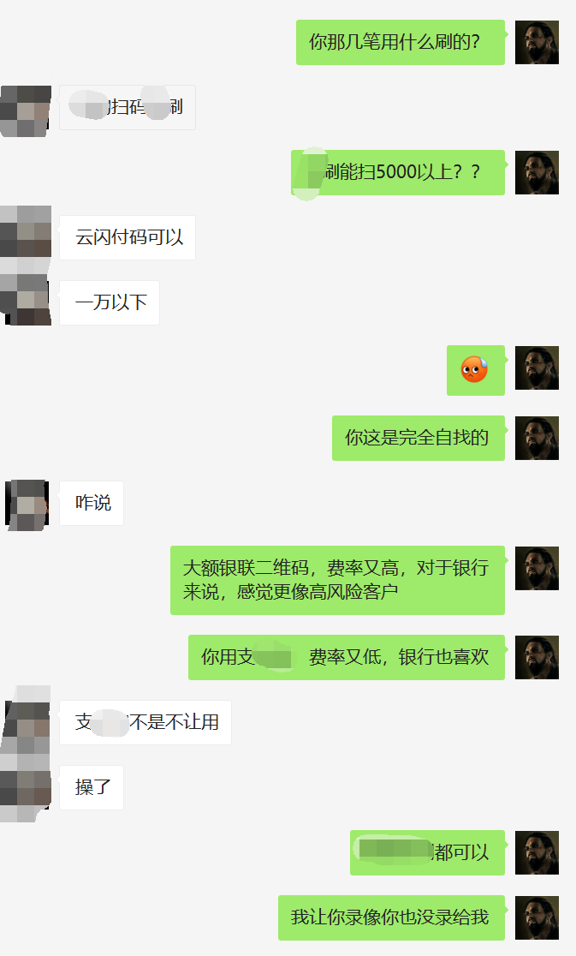The height and width of the screenshot is (956, 576).
Task: Select the "一万以下" message bubble
Action: [x=110, y=302]
